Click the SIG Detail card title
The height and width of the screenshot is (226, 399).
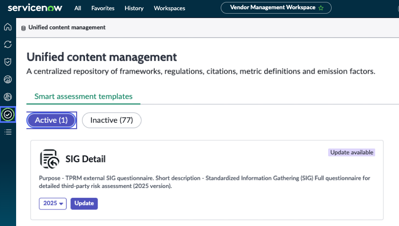click(x=85, y=159)
